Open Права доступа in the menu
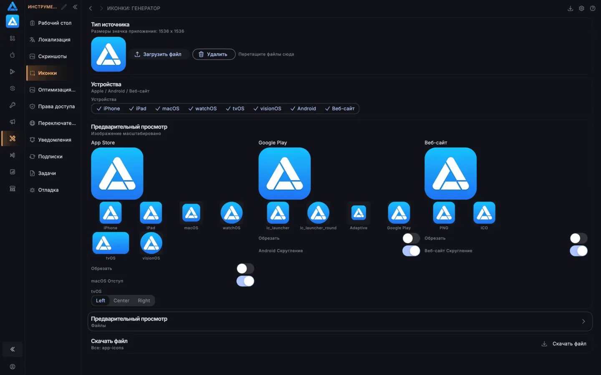Viewport: 601px width, 375px height. (53, 106)
